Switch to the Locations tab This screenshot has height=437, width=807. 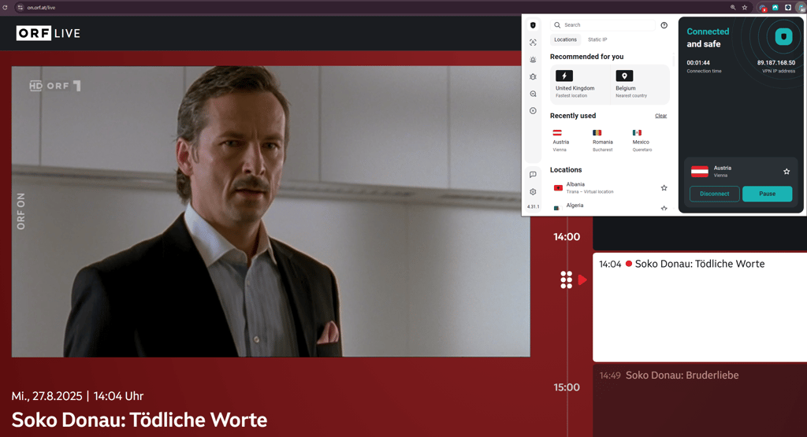pos(565,39)
